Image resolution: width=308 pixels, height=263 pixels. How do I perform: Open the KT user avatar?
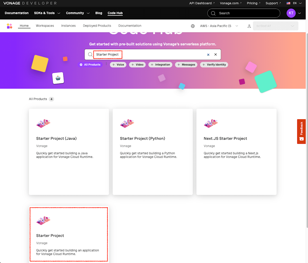pyautogui.click(x=291, y=13)
